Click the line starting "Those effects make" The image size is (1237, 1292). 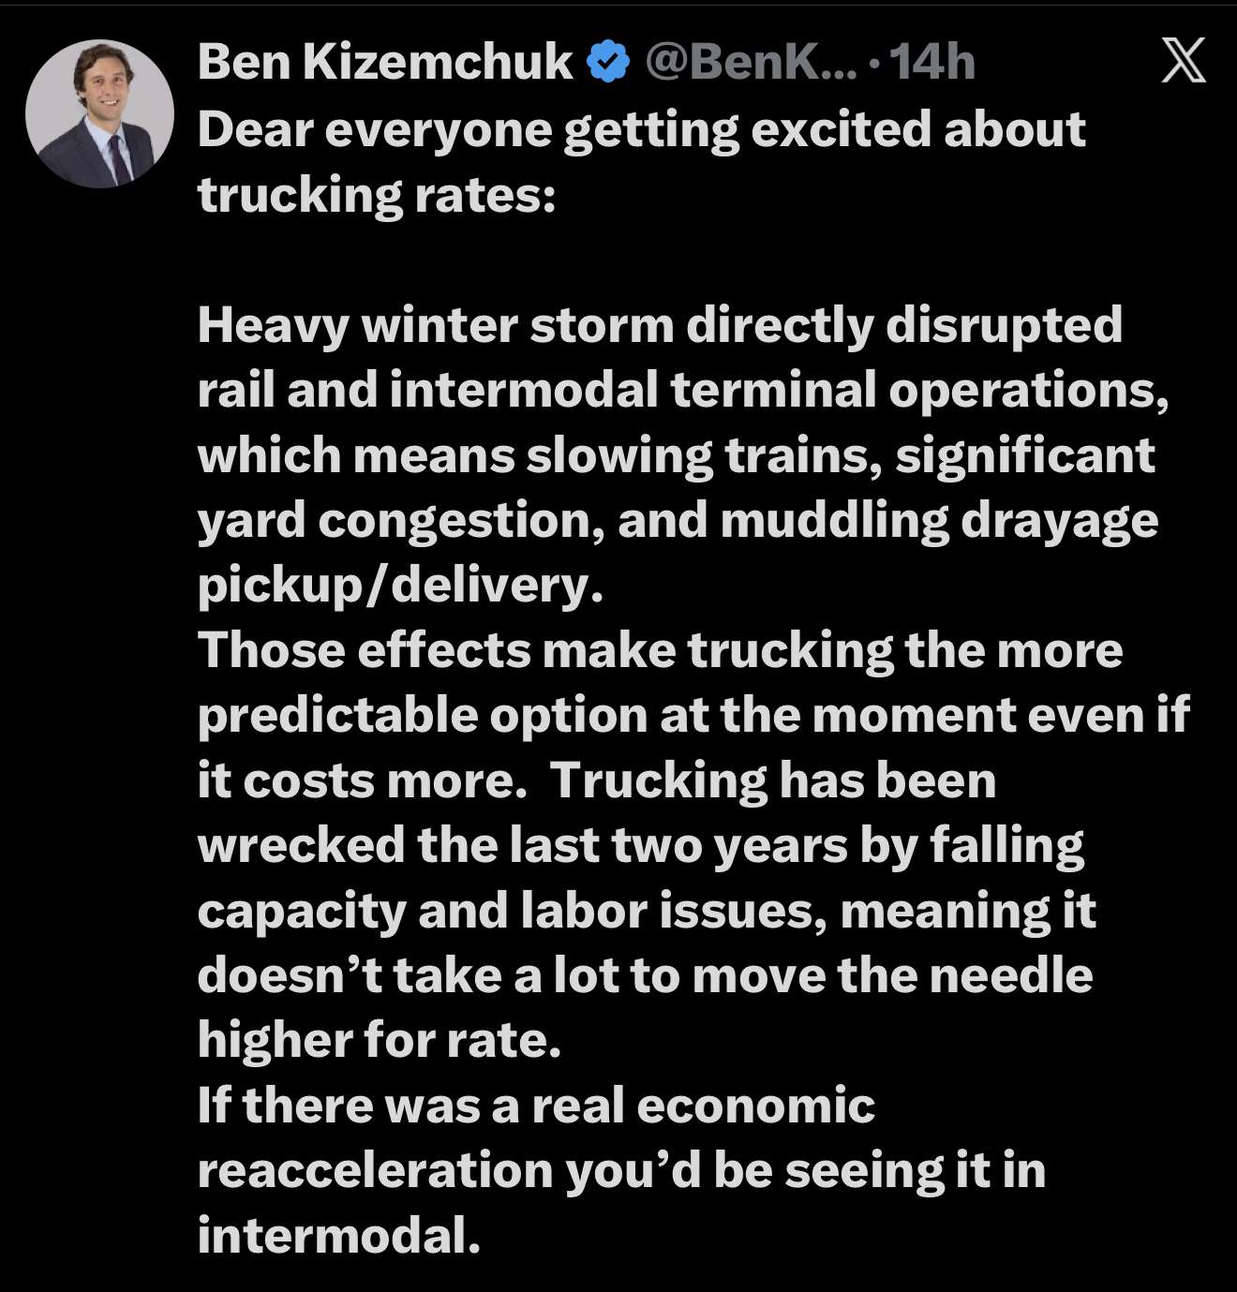(x=660, y=650)
